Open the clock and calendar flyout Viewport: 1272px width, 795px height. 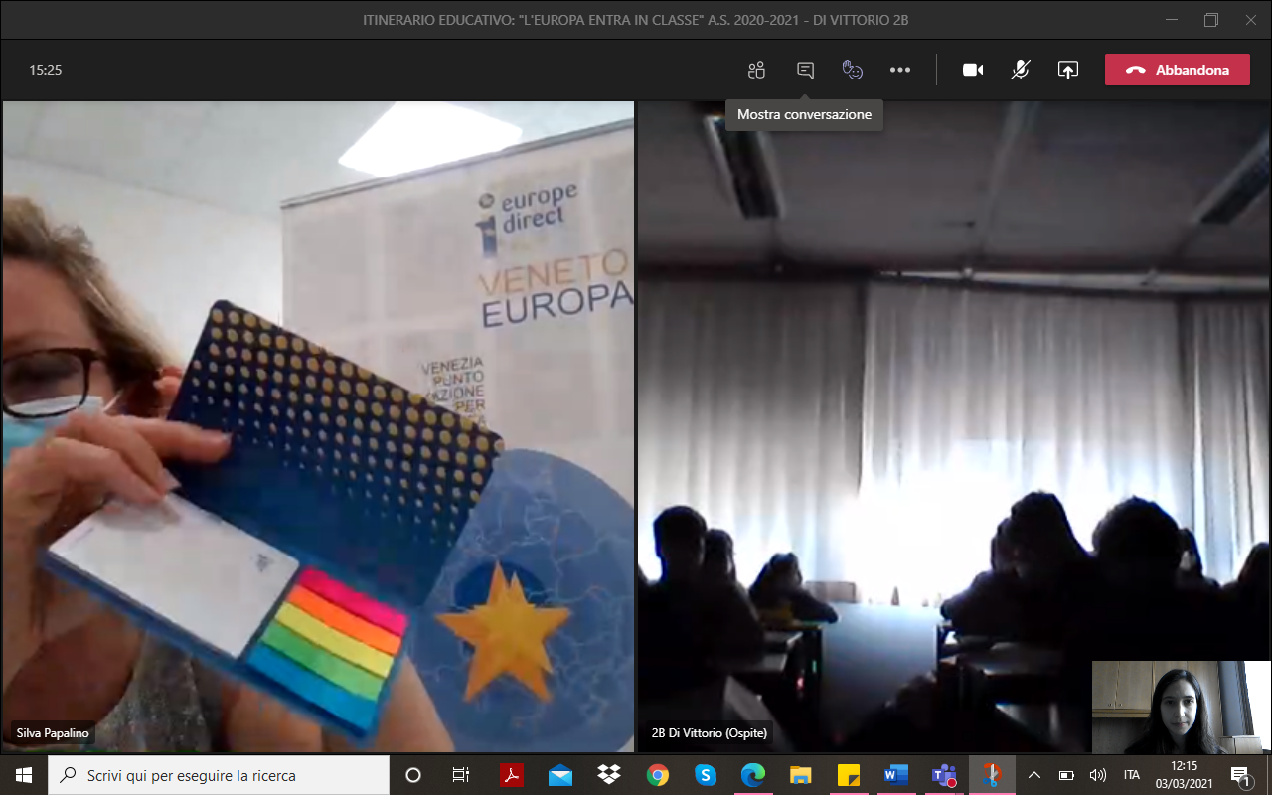pyautogui.click(x=1185, y=775)
